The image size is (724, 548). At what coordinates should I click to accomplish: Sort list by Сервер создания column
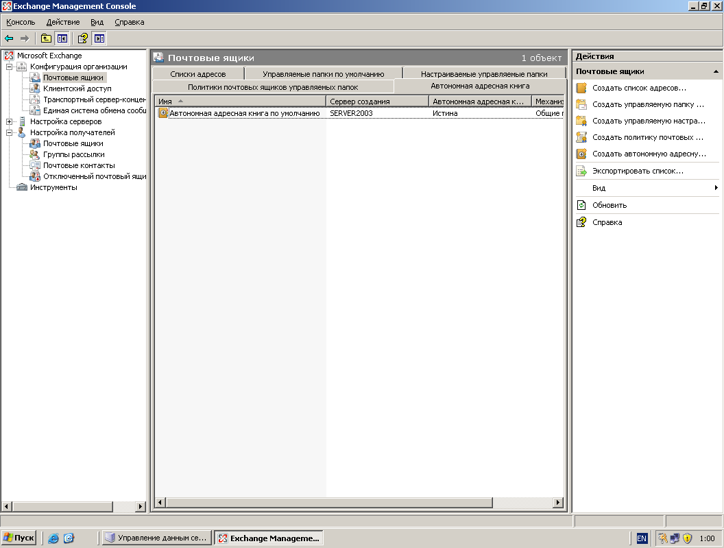(x=377, y=102)
